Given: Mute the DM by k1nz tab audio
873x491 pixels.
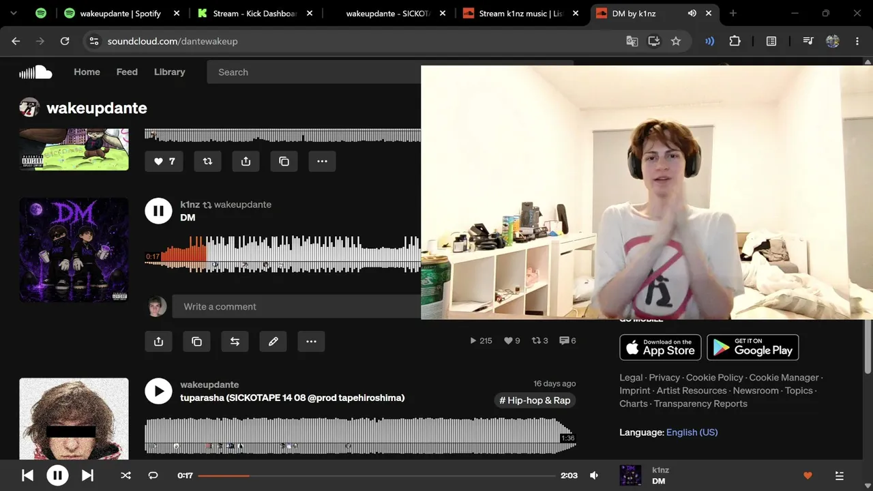Looking at the screenshot, I should tap(692, 13).
